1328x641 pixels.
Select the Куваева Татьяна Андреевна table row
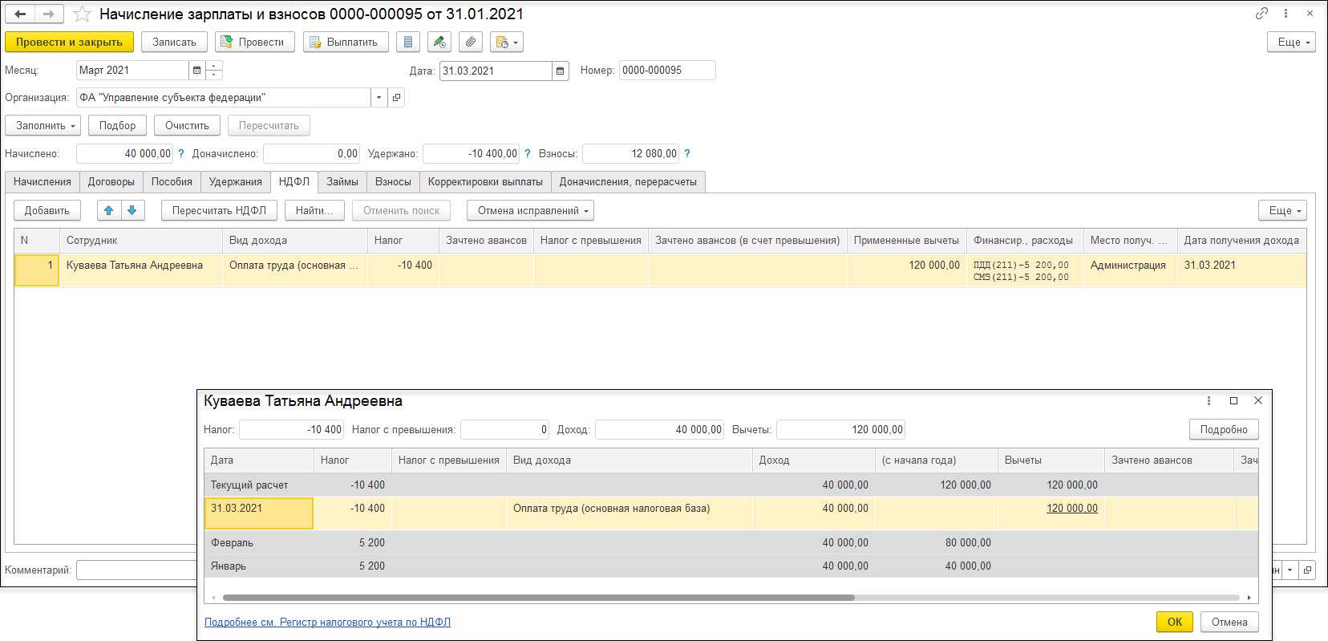pos(660,271)
